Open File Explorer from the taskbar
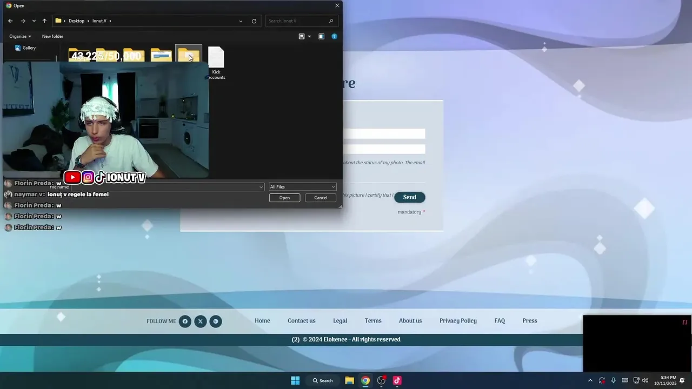 pos(350,380)
